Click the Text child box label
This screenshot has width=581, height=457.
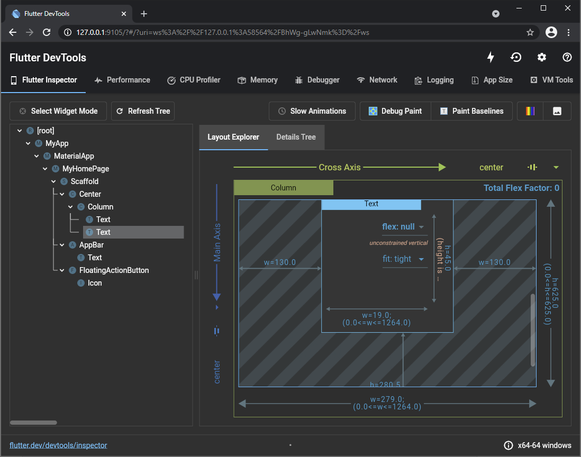(x=371, y=204)
